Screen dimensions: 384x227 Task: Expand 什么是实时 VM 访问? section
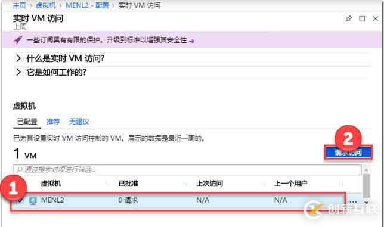coord(60,58)
